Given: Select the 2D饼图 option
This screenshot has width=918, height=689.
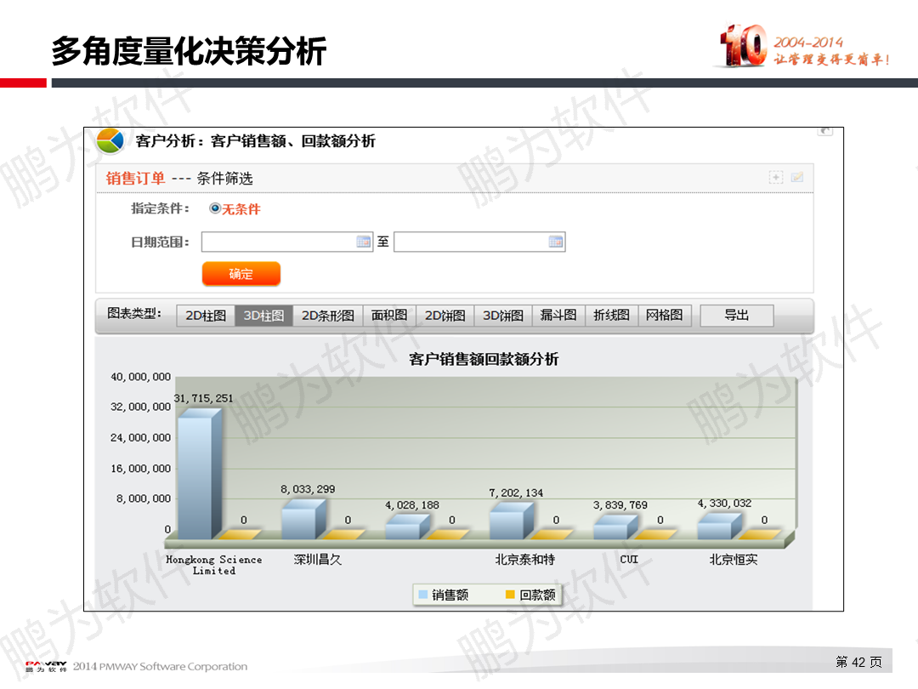Looking at the screenshot, I should tap(445, 316).
